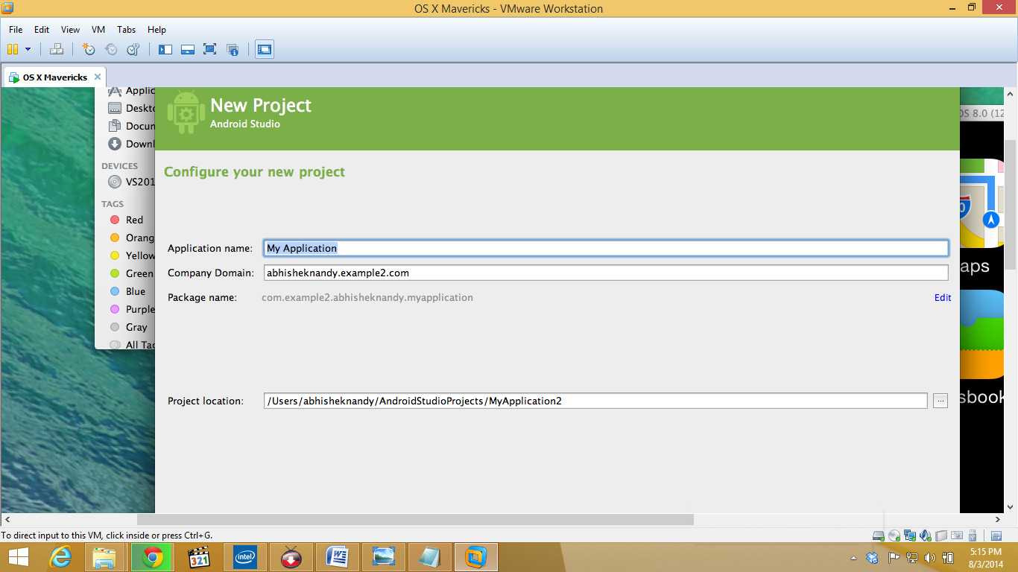Open the Help menu
Image resolution: width=1018 pixels, height=572 pixels.
pos(157,30)
